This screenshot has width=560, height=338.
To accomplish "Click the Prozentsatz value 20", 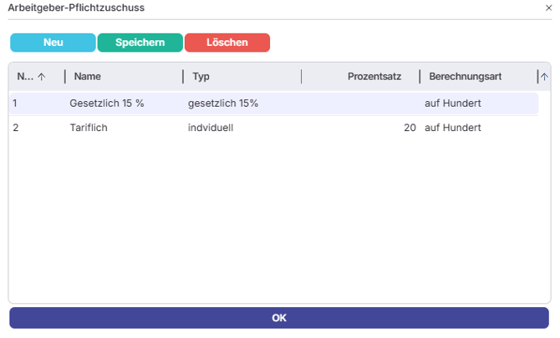I will point(410,128).
